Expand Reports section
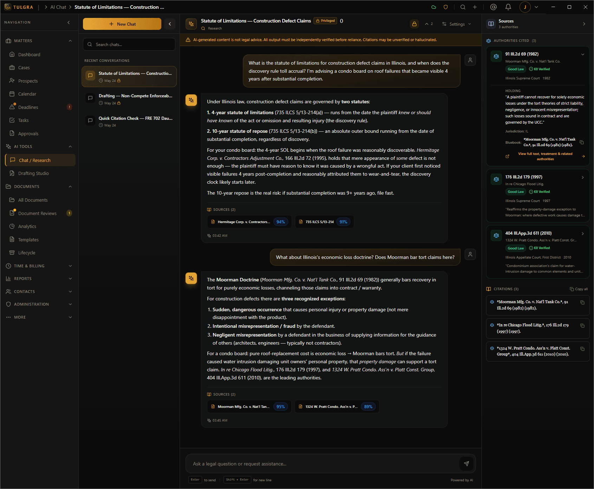The width and height of the screenshot is (594, 489). point(39,279)
